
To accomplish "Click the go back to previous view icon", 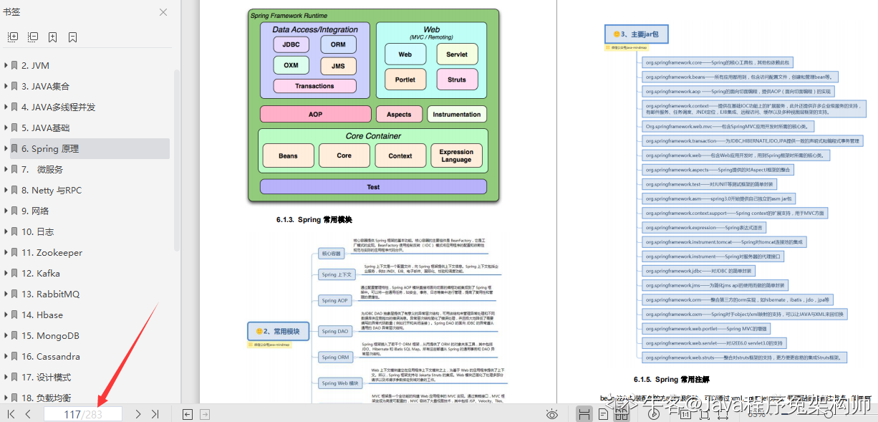I will (x=188, y=414).
